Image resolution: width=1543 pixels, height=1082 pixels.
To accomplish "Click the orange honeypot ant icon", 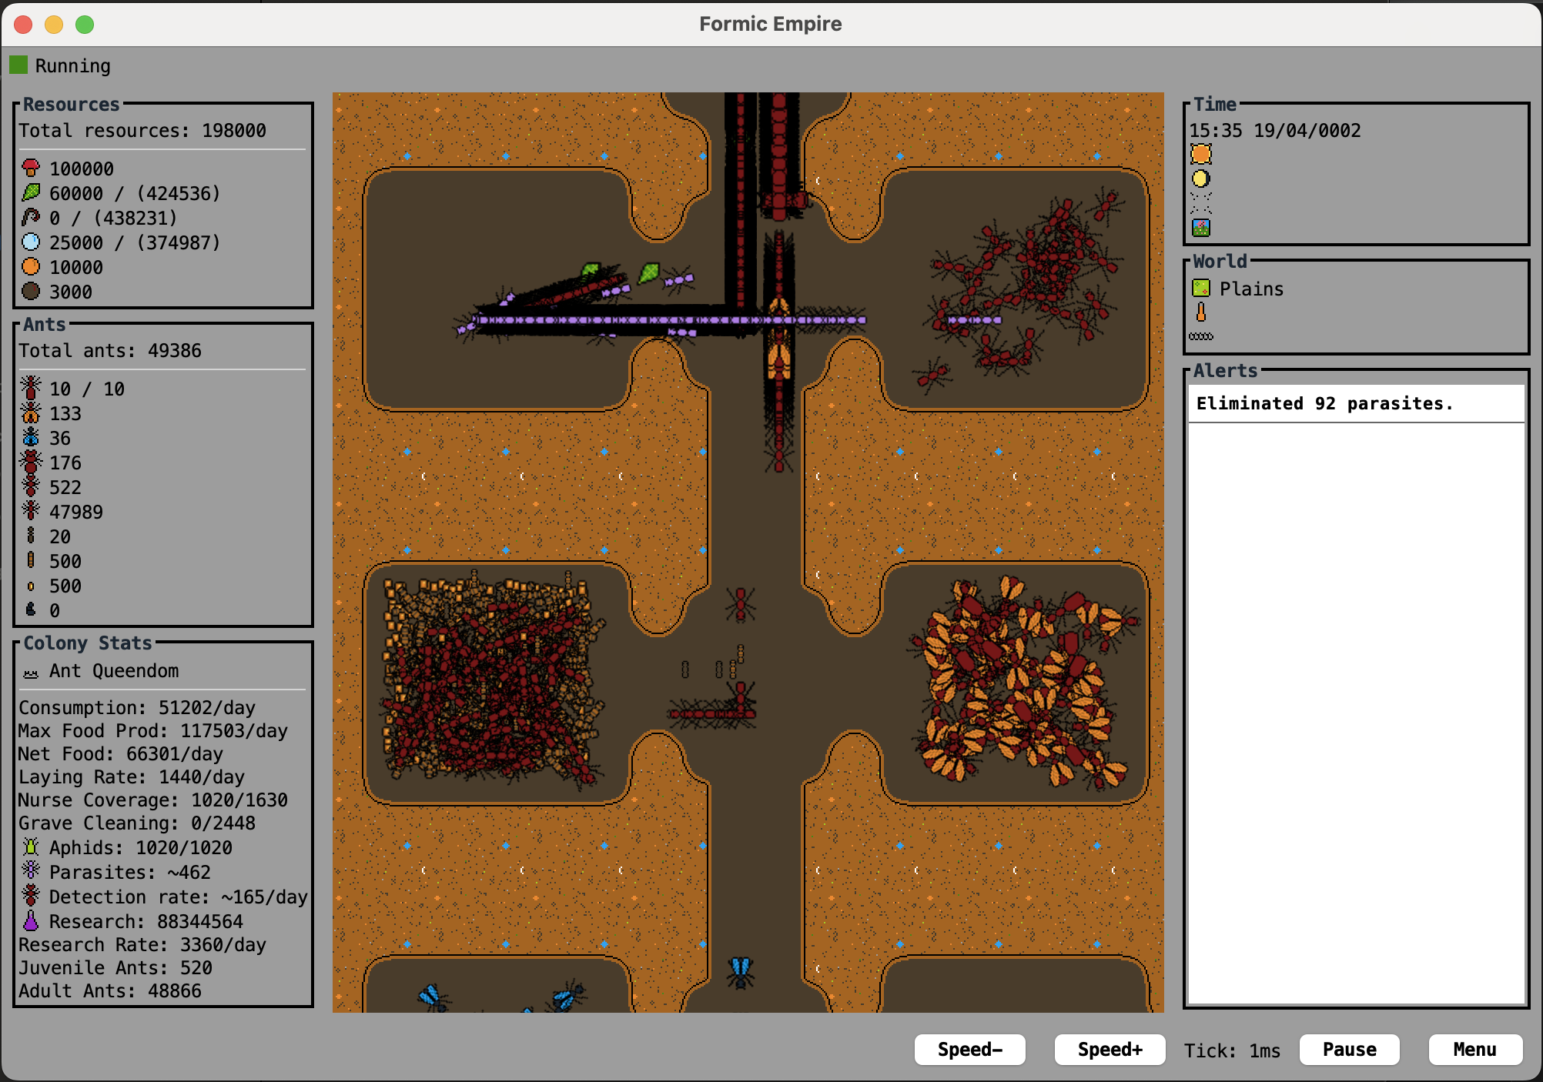I will point(31,412).
